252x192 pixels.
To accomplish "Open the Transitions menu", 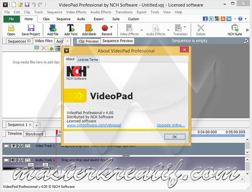I will [124, 12].
